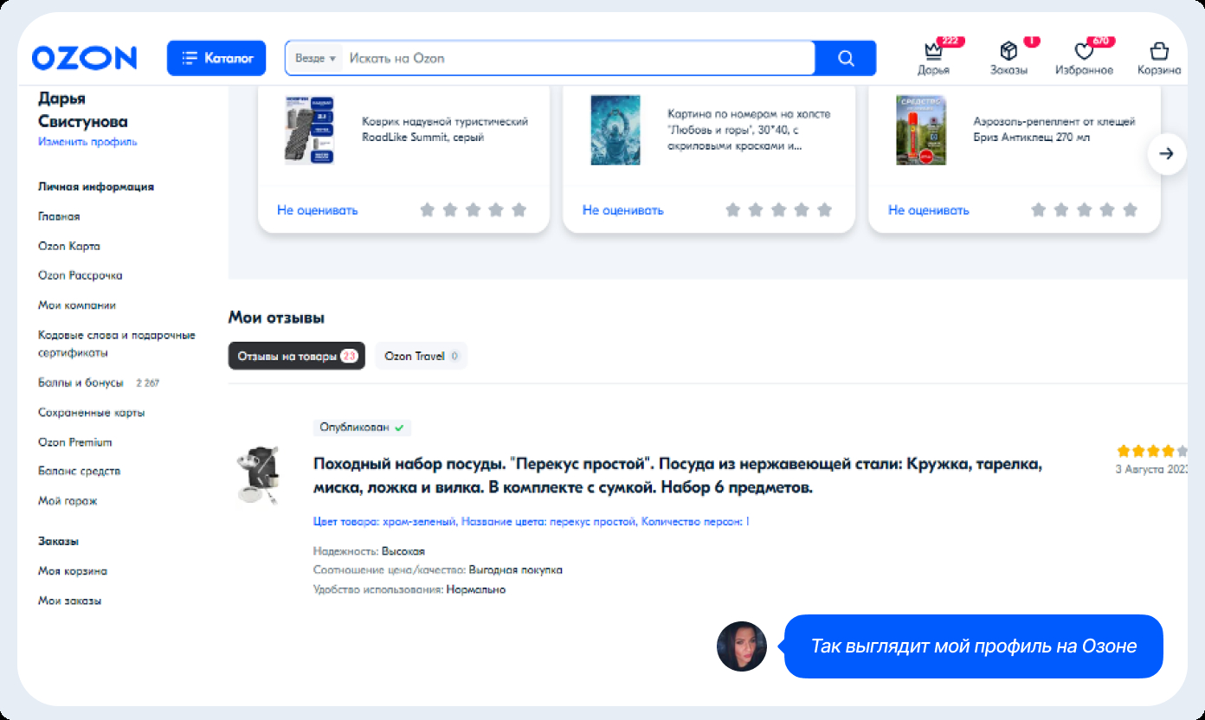This screenshot has height=720, width=1205.
Task: Open the Коврик надувной product thumbnail
Action: 309,130
